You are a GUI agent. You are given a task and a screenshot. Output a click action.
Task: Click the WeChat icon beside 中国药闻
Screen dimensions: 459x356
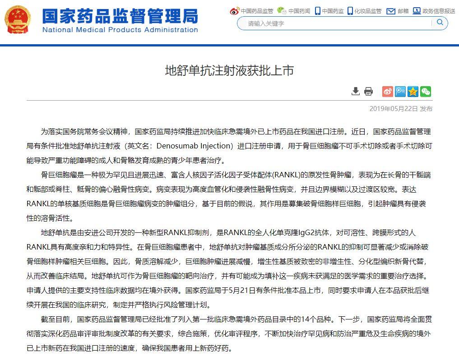tap(282, 11)
